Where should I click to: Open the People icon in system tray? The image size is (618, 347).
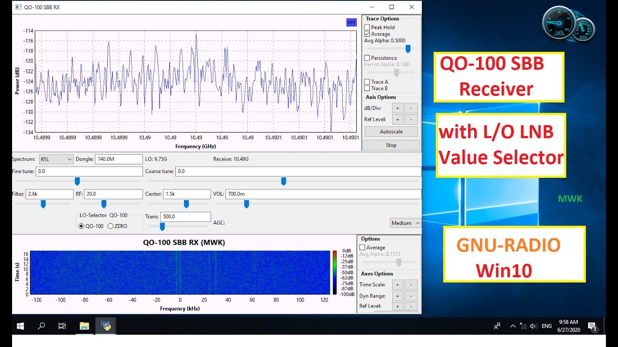[497, 326]
